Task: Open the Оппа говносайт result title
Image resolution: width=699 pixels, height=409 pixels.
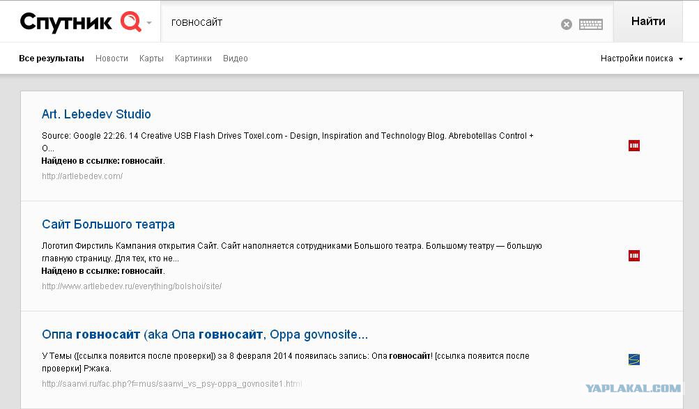Action: [x=205, y=334]
